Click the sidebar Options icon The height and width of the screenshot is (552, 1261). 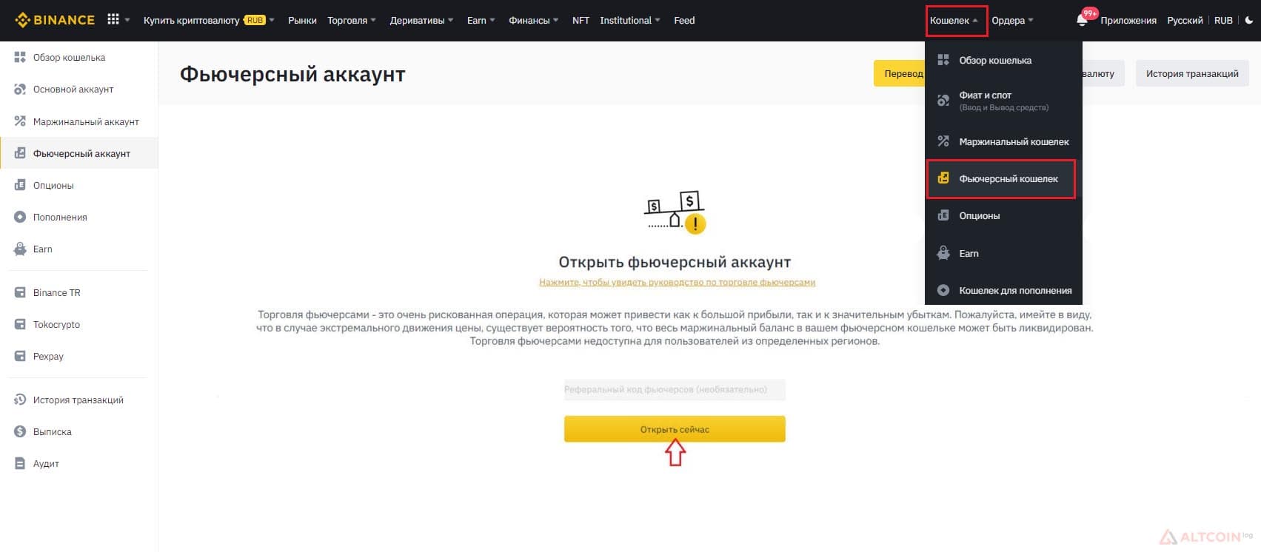tap(20, 185)
